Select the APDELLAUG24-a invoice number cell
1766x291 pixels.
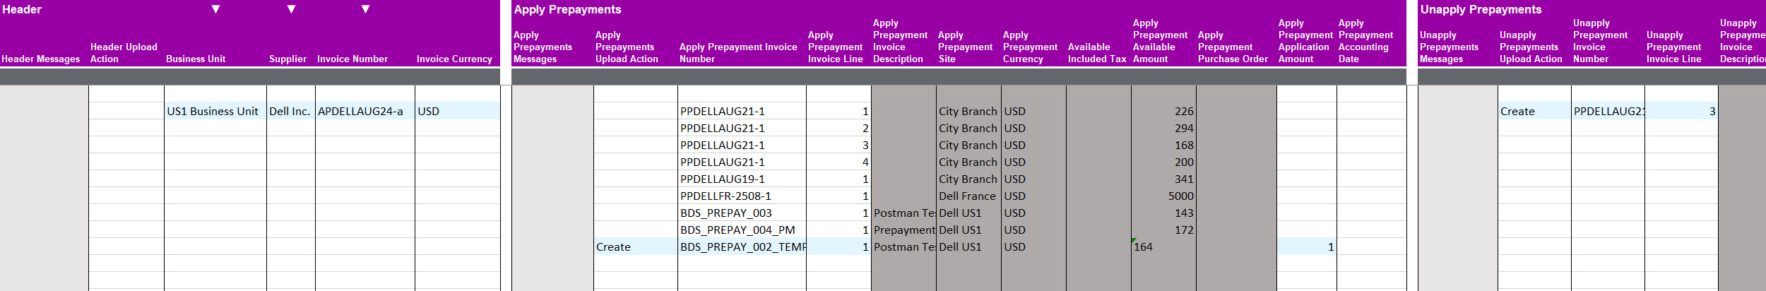click(x=365, y=111)
